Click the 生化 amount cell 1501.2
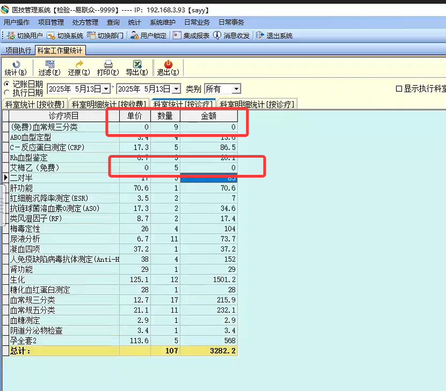 tap(209, 279)
